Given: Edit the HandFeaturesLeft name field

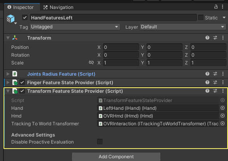Looking at the screenshot, I should (x=113, y=18).
